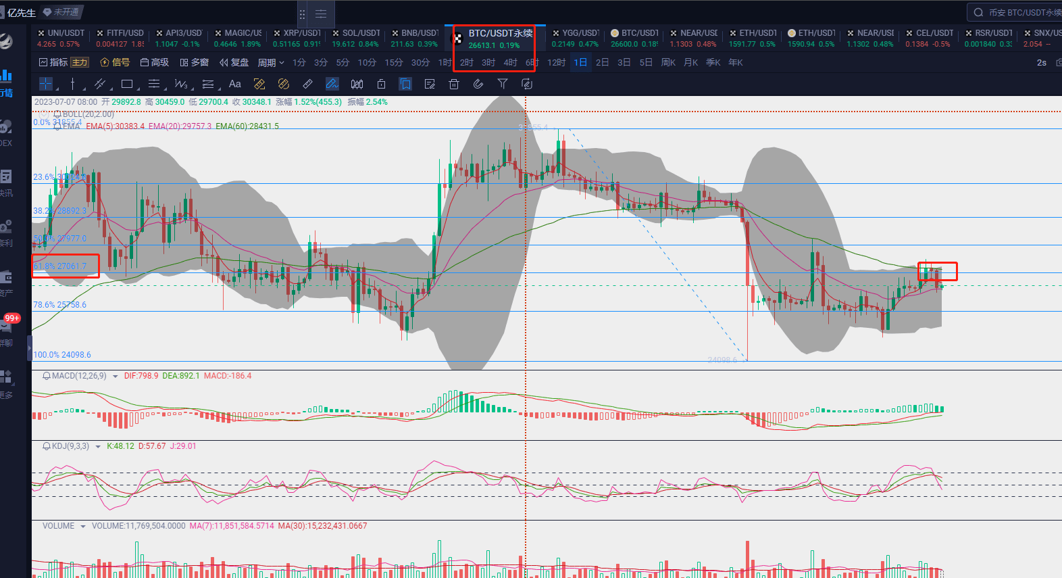Open the BNB/USDT ticker tab

coord(415,38)
